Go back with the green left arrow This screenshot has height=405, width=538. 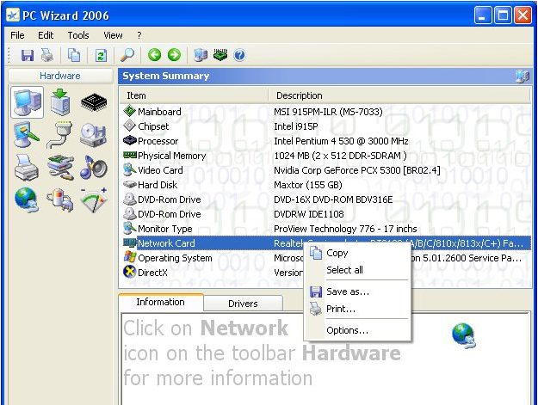(x=155, y=55)
